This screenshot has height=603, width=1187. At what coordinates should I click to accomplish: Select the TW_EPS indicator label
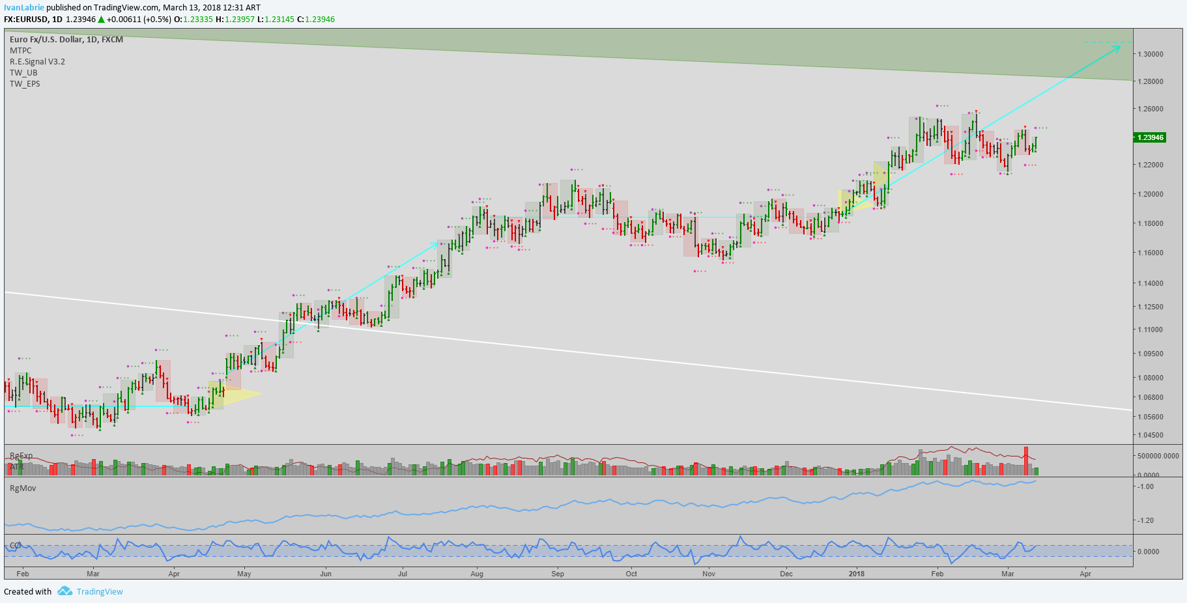pos(25,83)
